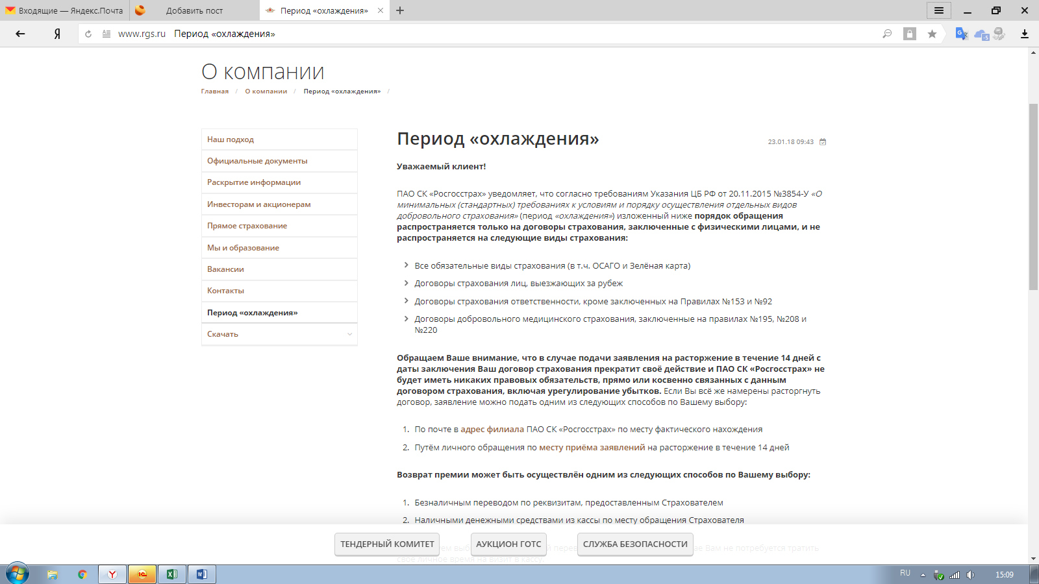Viewport: 1039px width, 584px height.
Task: Open the Yandex home 'Я' icon
Action: click(x=57, y=34)
